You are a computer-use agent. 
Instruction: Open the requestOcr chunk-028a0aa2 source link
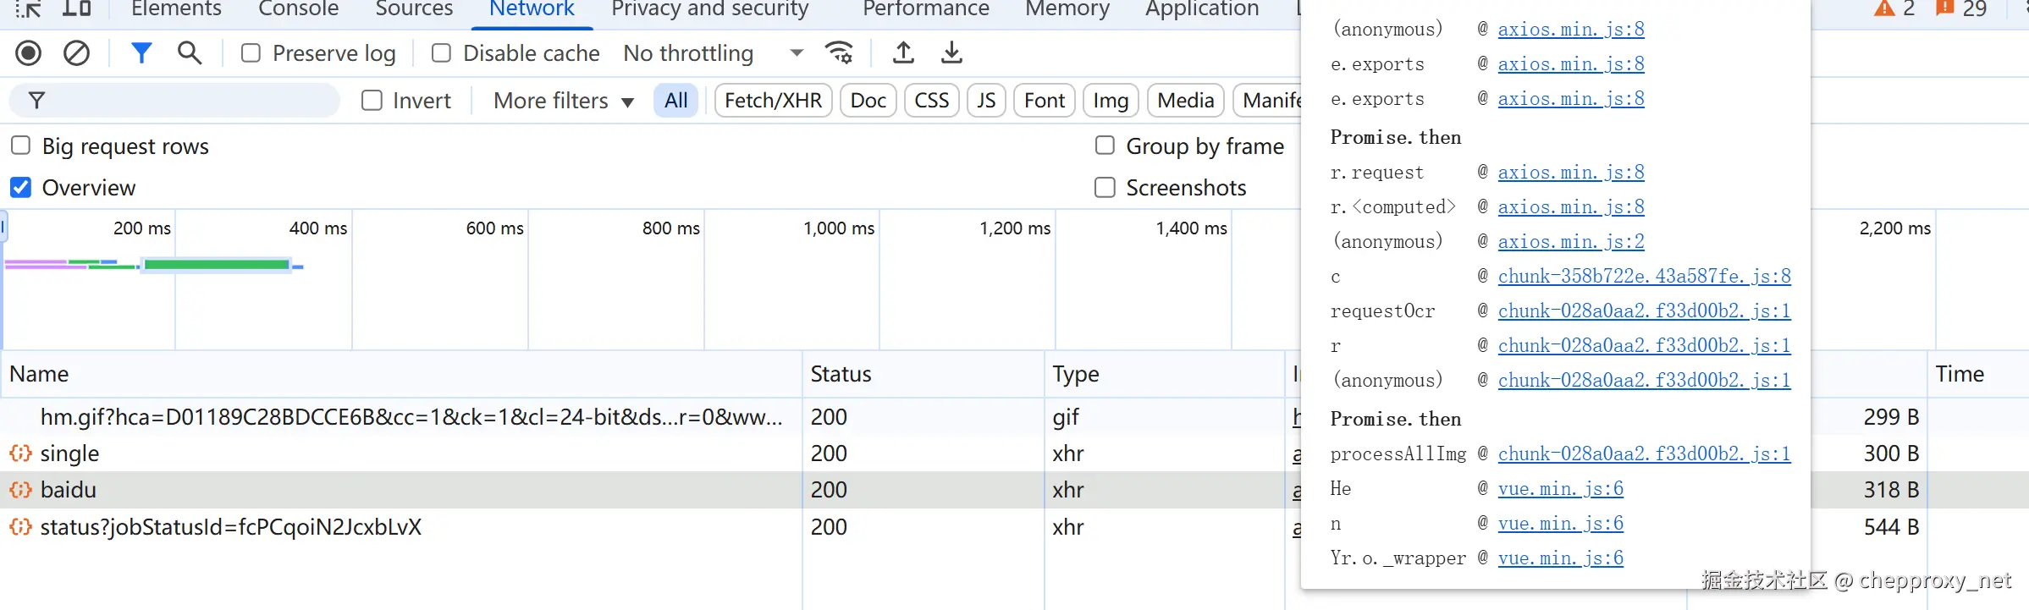[x=1643, y=311]
